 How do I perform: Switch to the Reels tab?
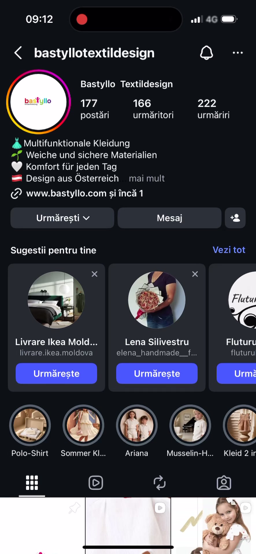click(x=96, y=483)
